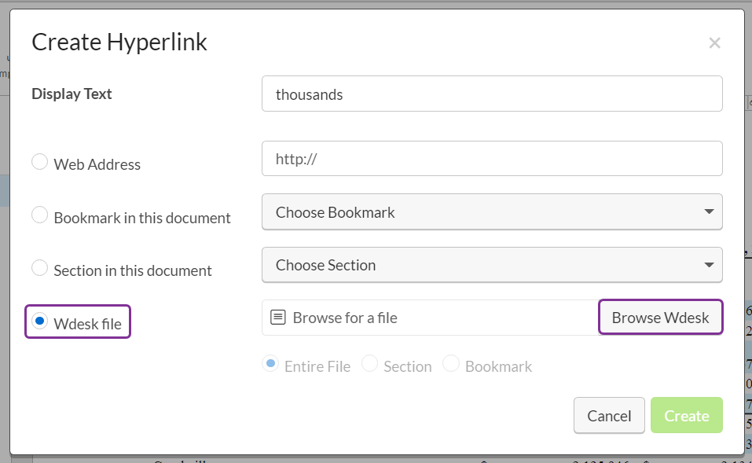The image size is (752, 463).
Task: Cancel the hyperlink creation
Action: (x=609, y=416)
